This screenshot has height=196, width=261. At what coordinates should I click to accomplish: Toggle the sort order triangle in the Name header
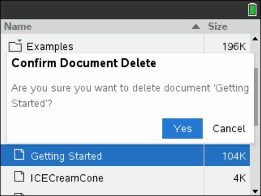196,27
